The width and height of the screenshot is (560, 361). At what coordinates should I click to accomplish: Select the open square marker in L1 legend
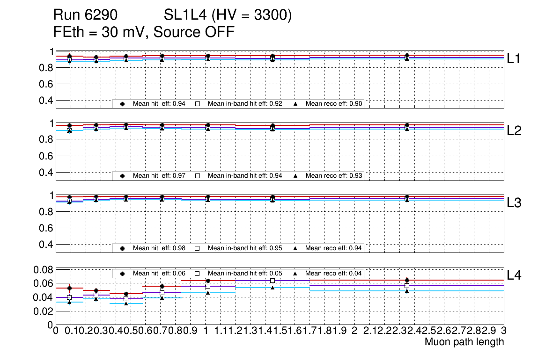197,104
